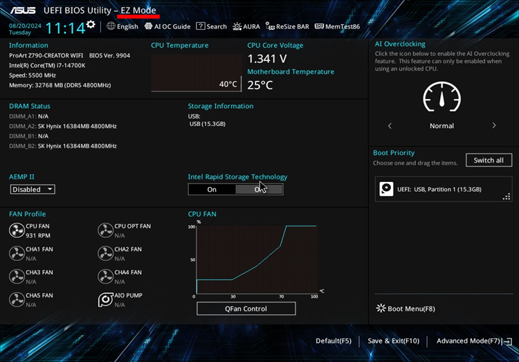Select the CPU OPT FAN icon
519x362 pixels.
[x=106, y=230]
